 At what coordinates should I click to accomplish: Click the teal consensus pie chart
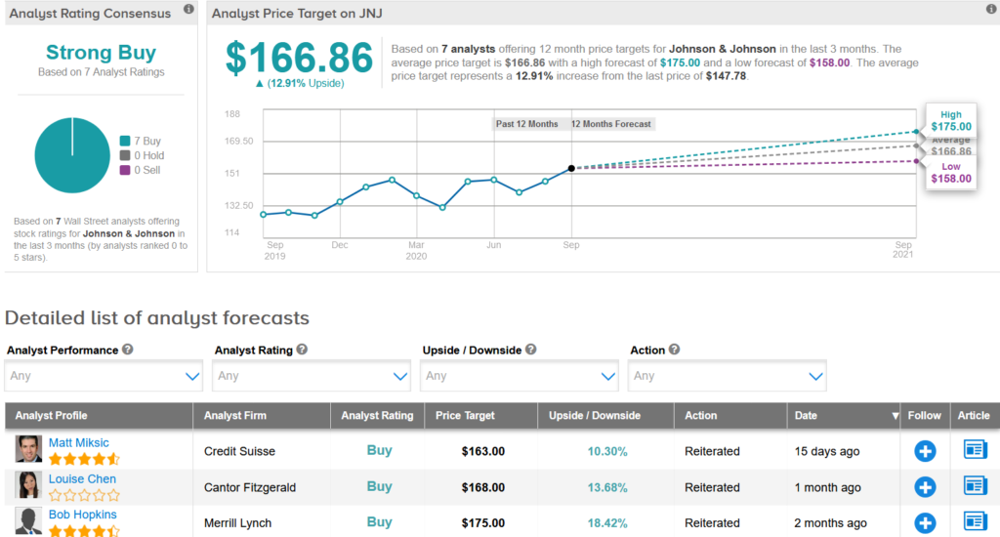(x=72, y=155)
